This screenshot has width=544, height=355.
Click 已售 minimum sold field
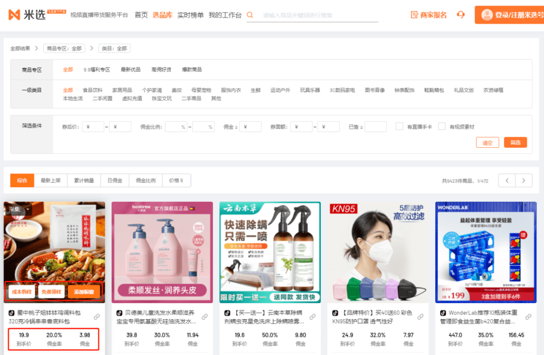pyautogui.click(x=376, y=127)
